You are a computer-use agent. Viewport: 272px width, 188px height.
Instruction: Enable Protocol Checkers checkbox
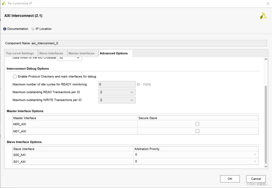(15, 76)
